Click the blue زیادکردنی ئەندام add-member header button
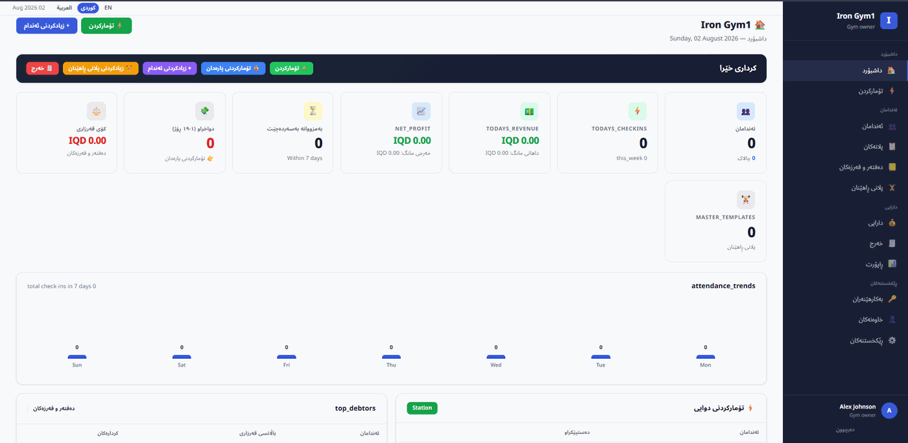Screen dimensions: 908x443 (47, 25)
